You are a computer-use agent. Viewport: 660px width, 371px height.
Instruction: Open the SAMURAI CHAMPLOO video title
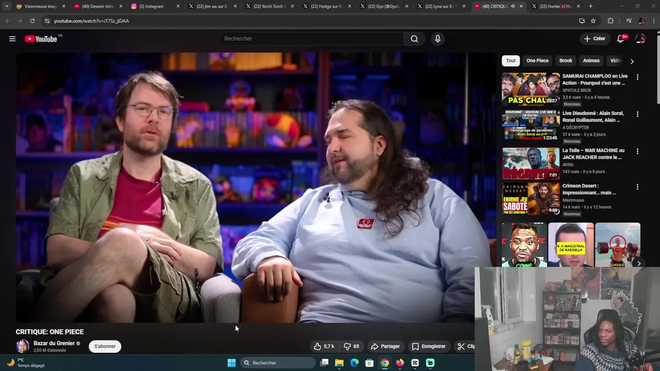point(595,79)
